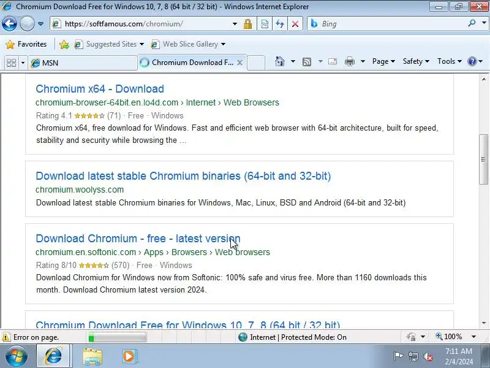This screenshot has width=490, height=368.
Task: Open Chromium Download Free for Windows link
Action: click(188, 324)
